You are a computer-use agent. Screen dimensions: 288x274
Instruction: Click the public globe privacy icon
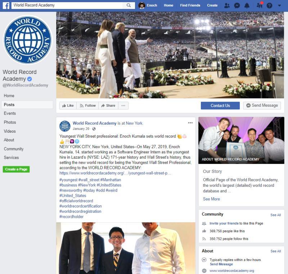pyautogui.click(x=94, y=129)
